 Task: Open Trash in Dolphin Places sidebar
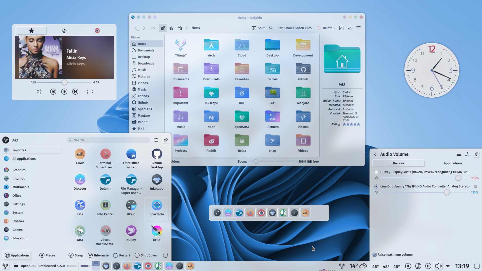(147, 89)
